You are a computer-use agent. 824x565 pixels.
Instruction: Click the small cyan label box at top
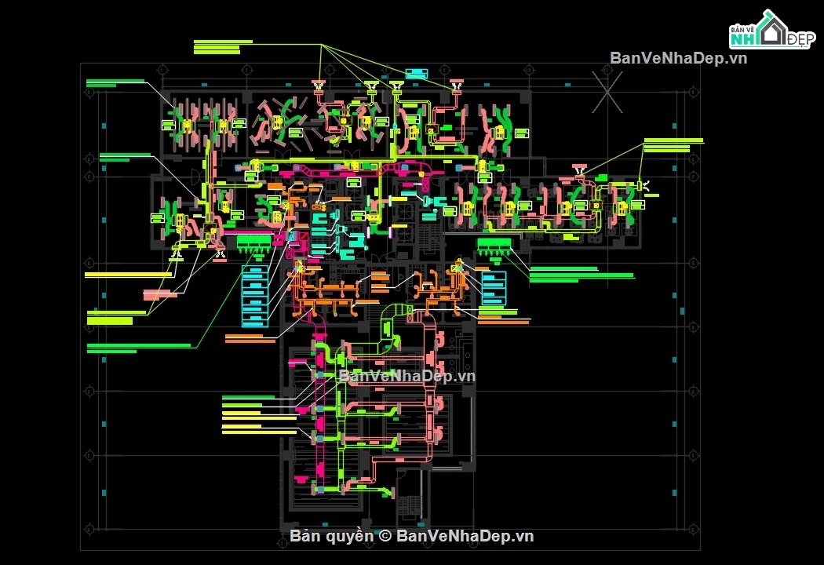pos(416,74)
